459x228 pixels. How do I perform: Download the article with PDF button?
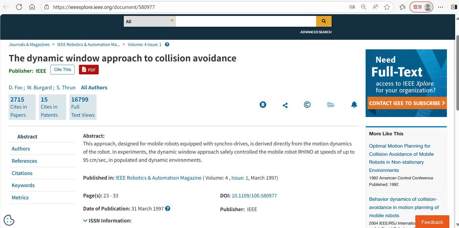89,70
